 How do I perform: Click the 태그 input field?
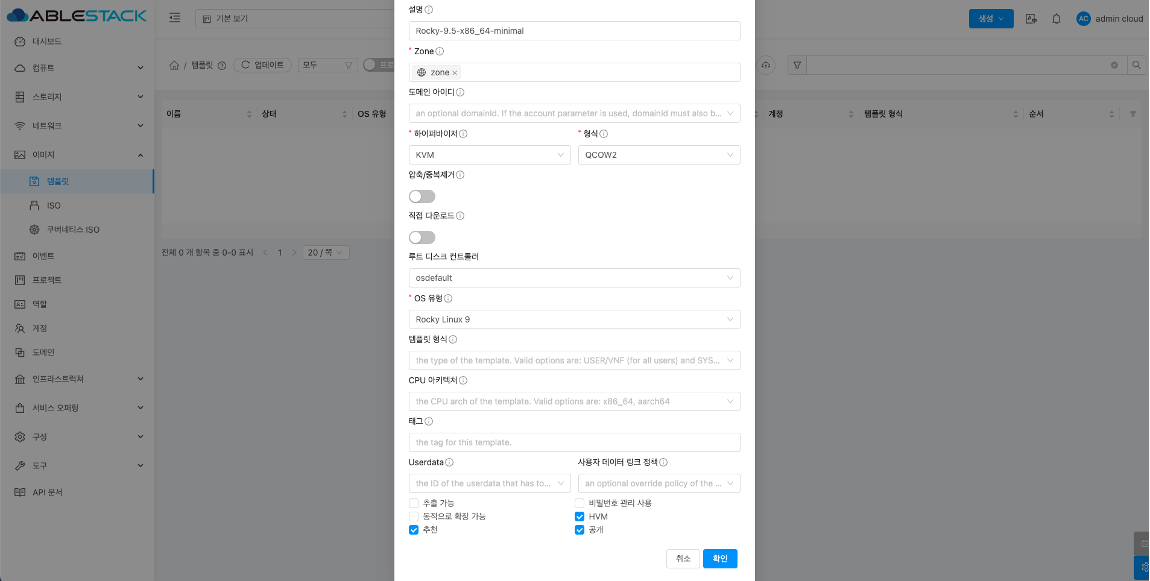coord(574,442)
